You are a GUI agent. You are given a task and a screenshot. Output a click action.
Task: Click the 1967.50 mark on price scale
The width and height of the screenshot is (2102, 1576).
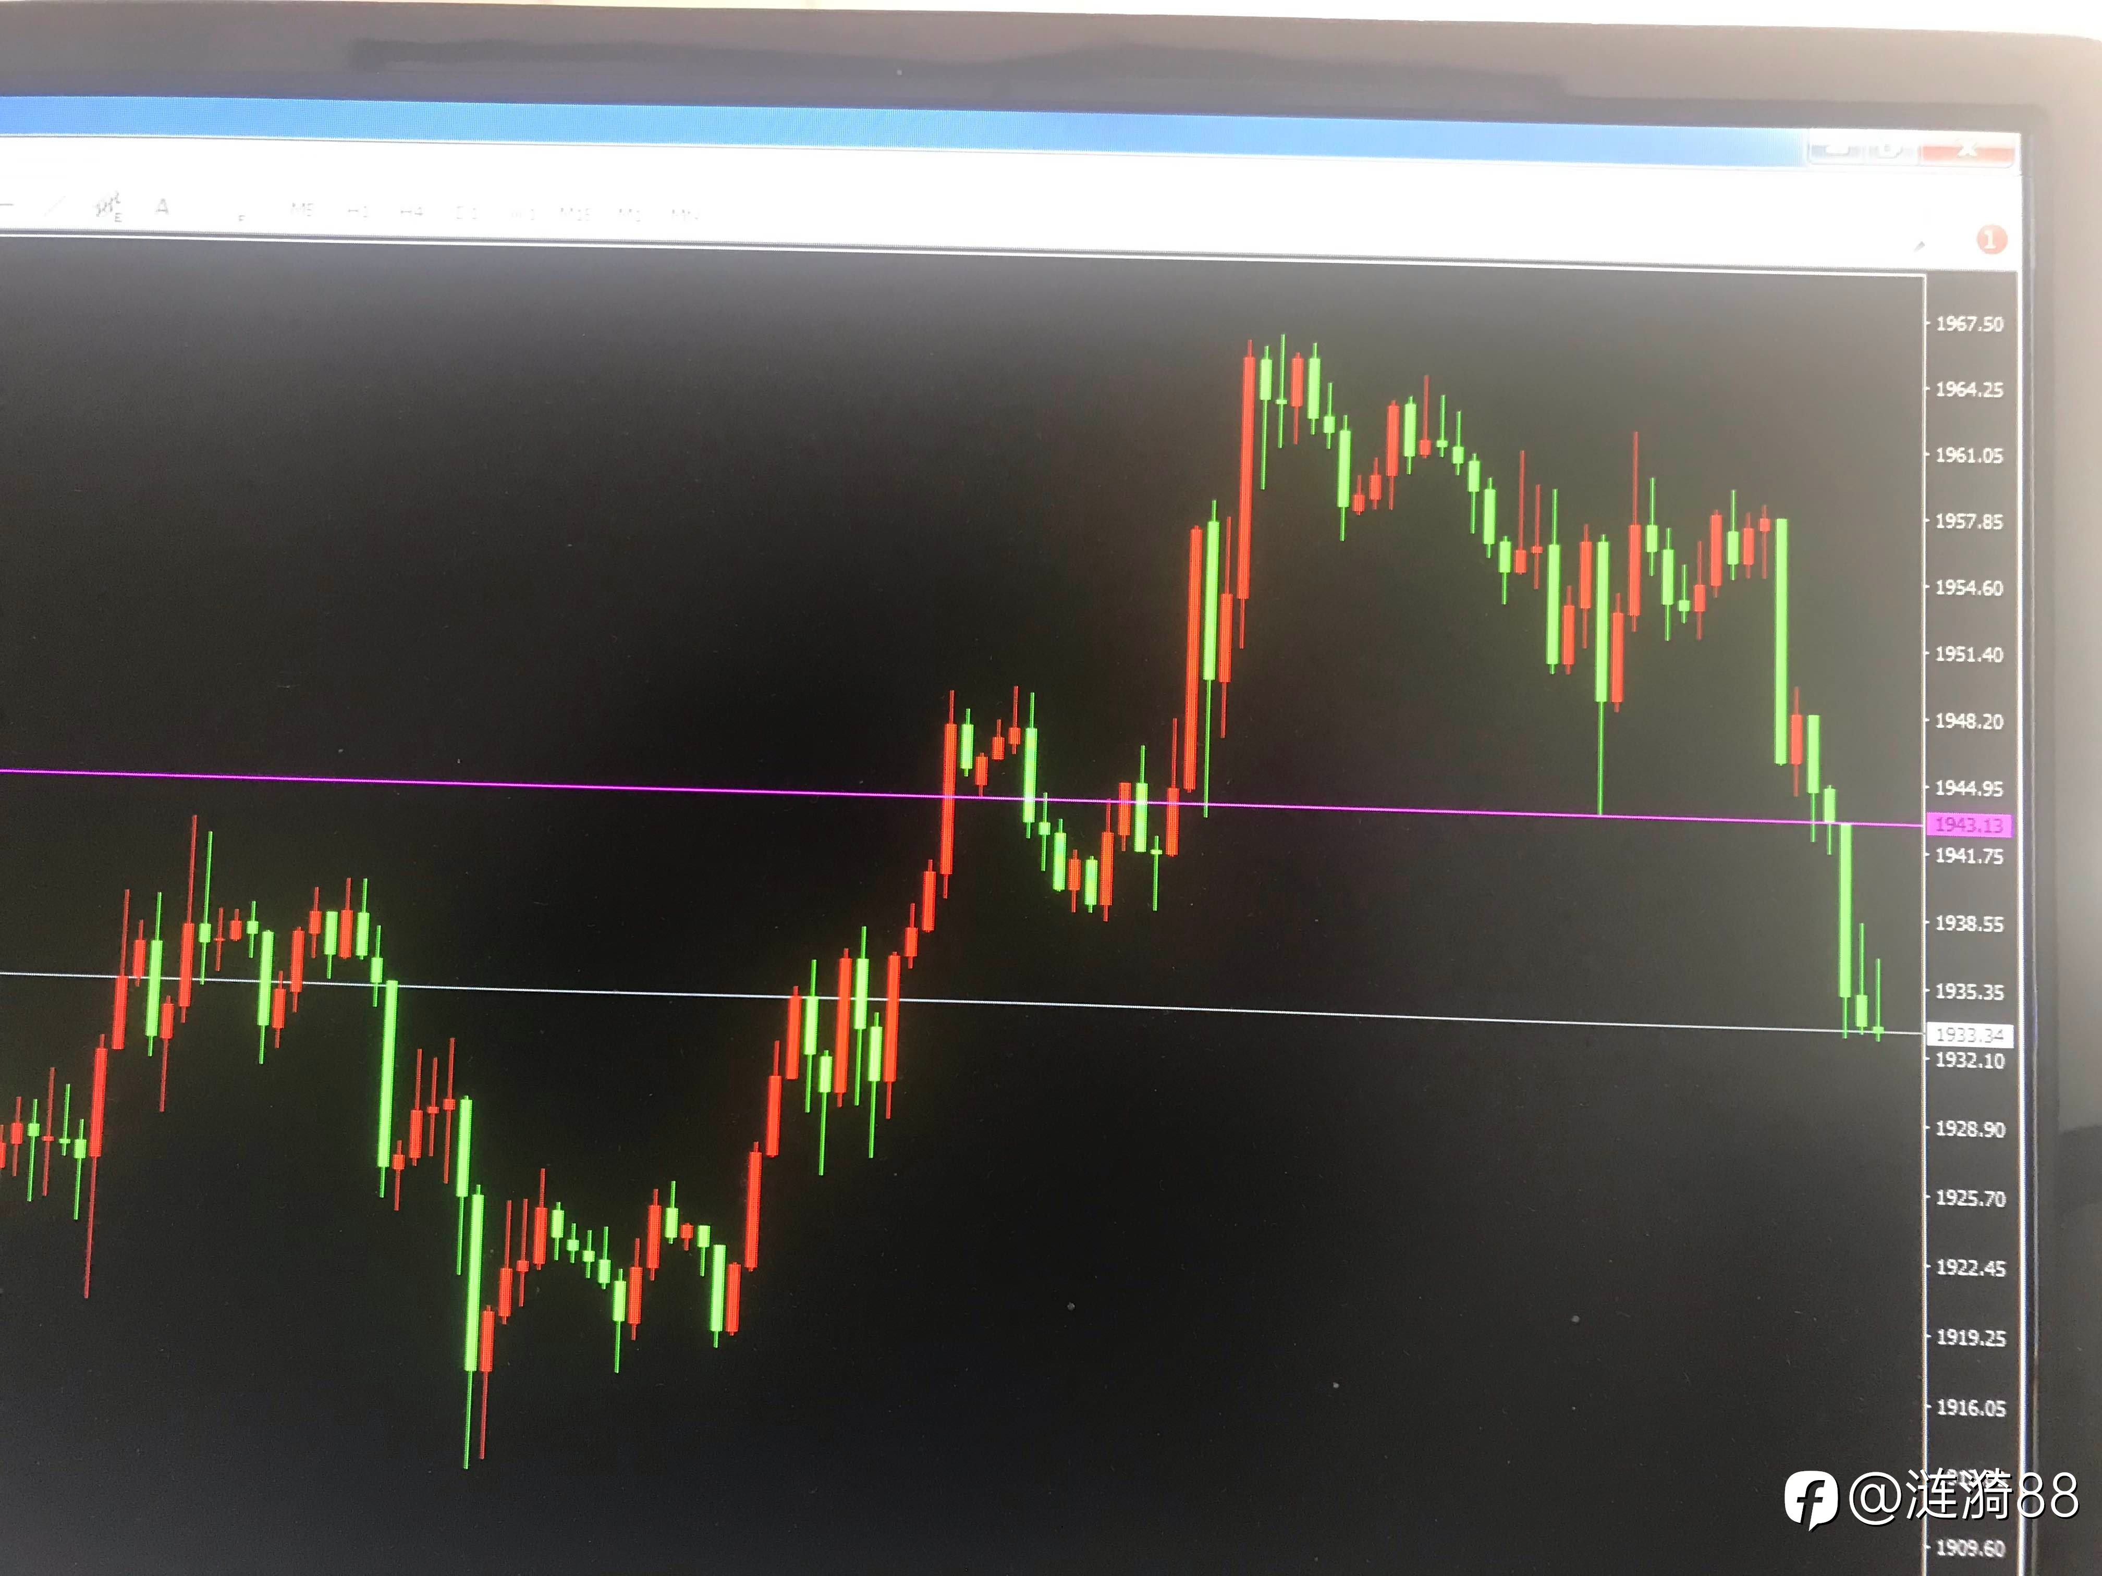point(1969,324)
